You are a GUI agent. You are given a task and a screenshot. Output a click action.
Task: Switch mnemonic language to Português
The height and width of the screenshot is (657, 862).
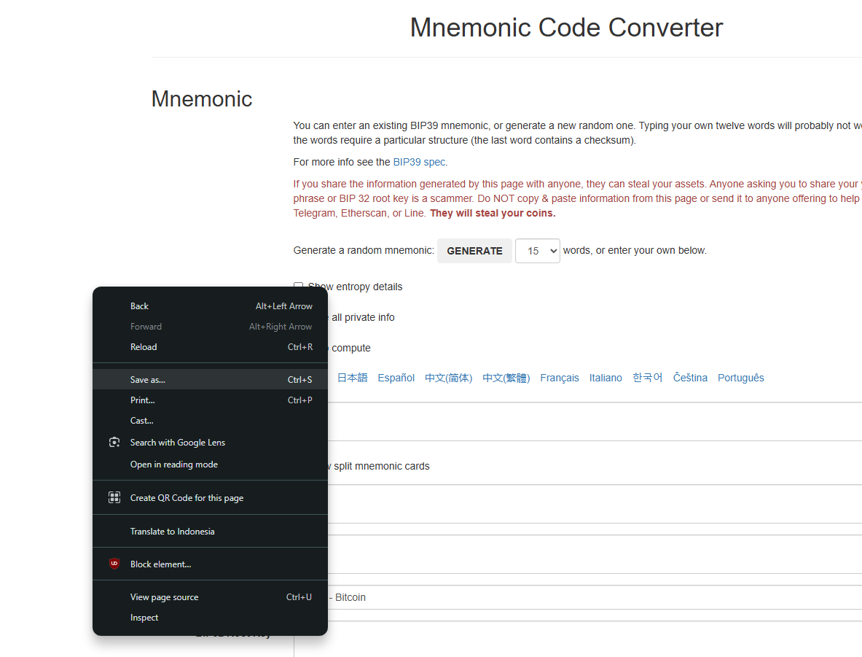(x=740, y=378)
